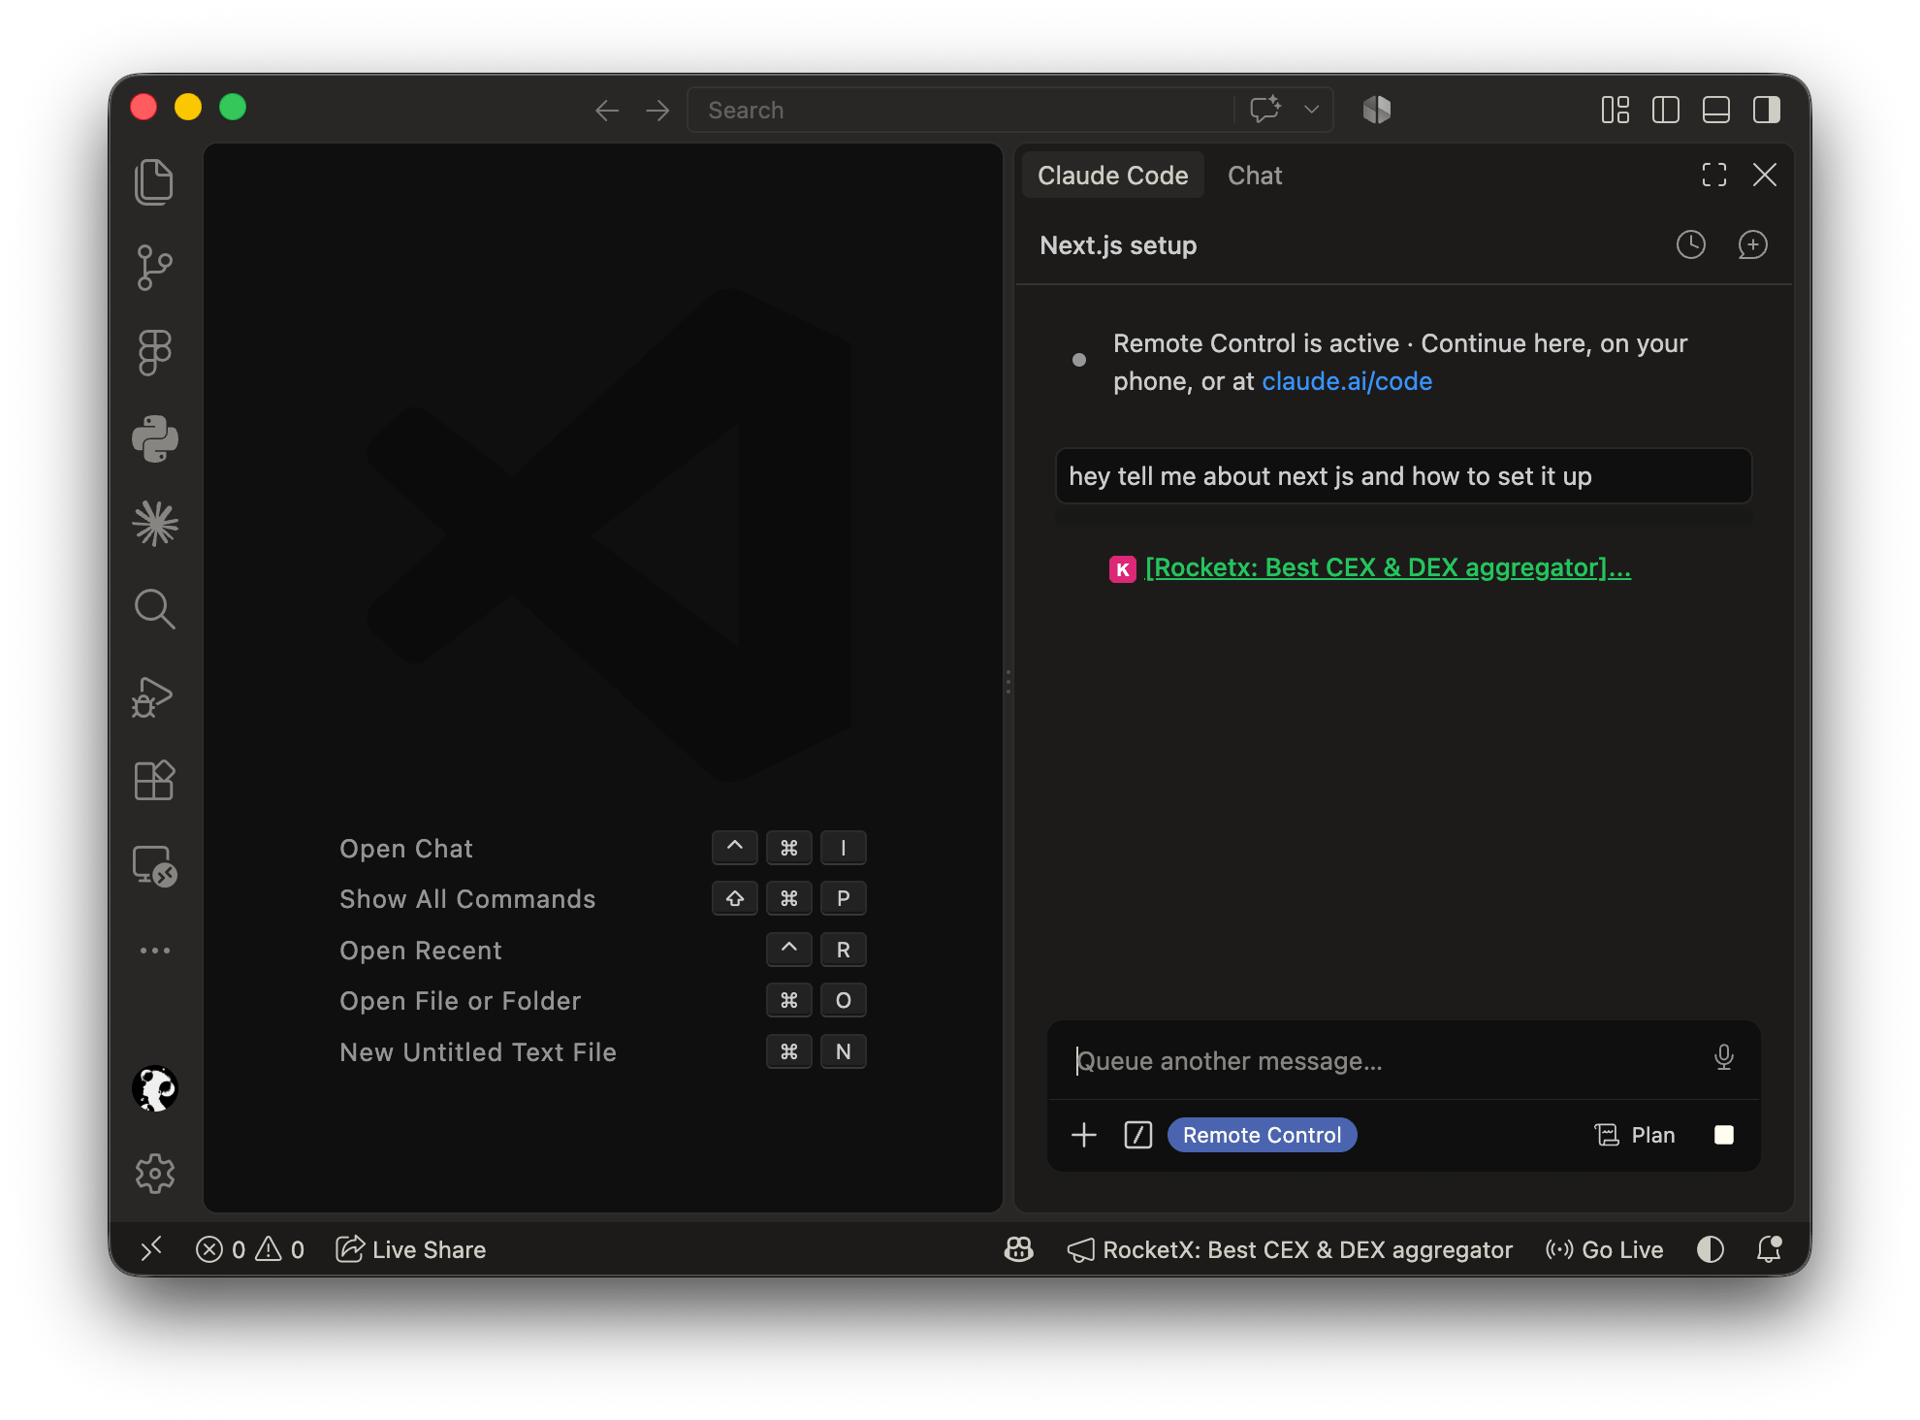Viewport: 1920px width, 1420px height.
Task: Add attachment with the plus icon
Action: tap(1084, 1135)
